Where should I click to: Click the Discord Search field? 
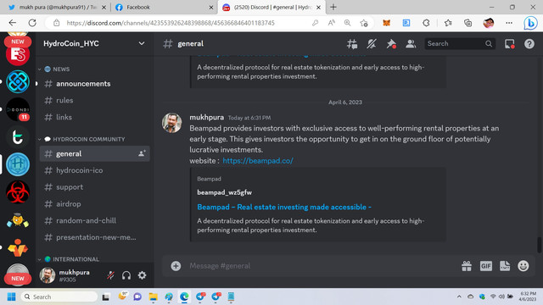tap(460, 43)
